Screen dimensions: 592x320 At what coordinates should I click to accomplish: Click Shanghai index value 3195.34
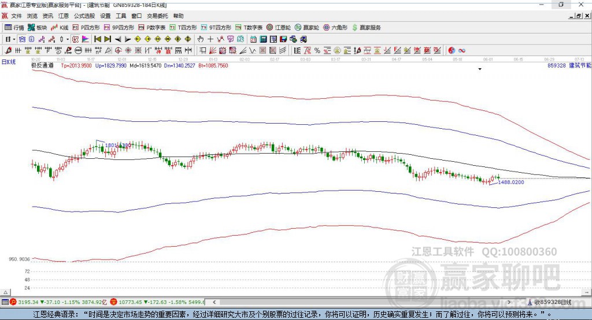pos(28,302)
